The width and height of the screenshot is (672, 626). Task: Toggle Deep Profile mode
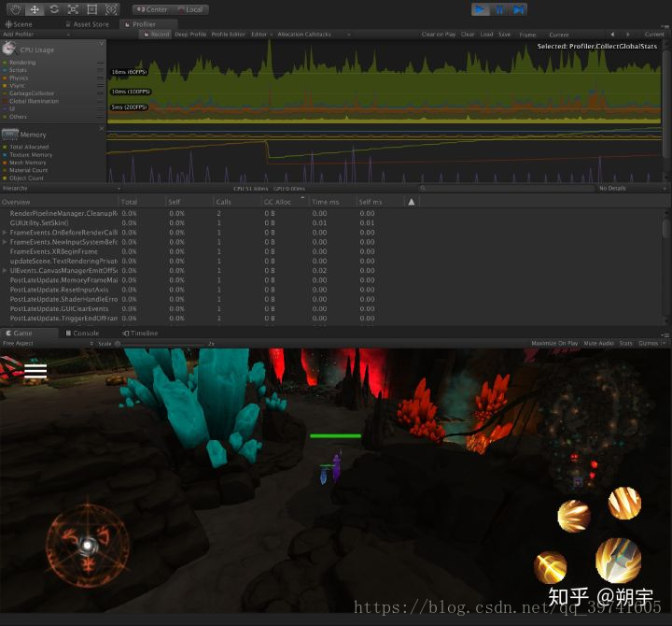click(190, 35)
